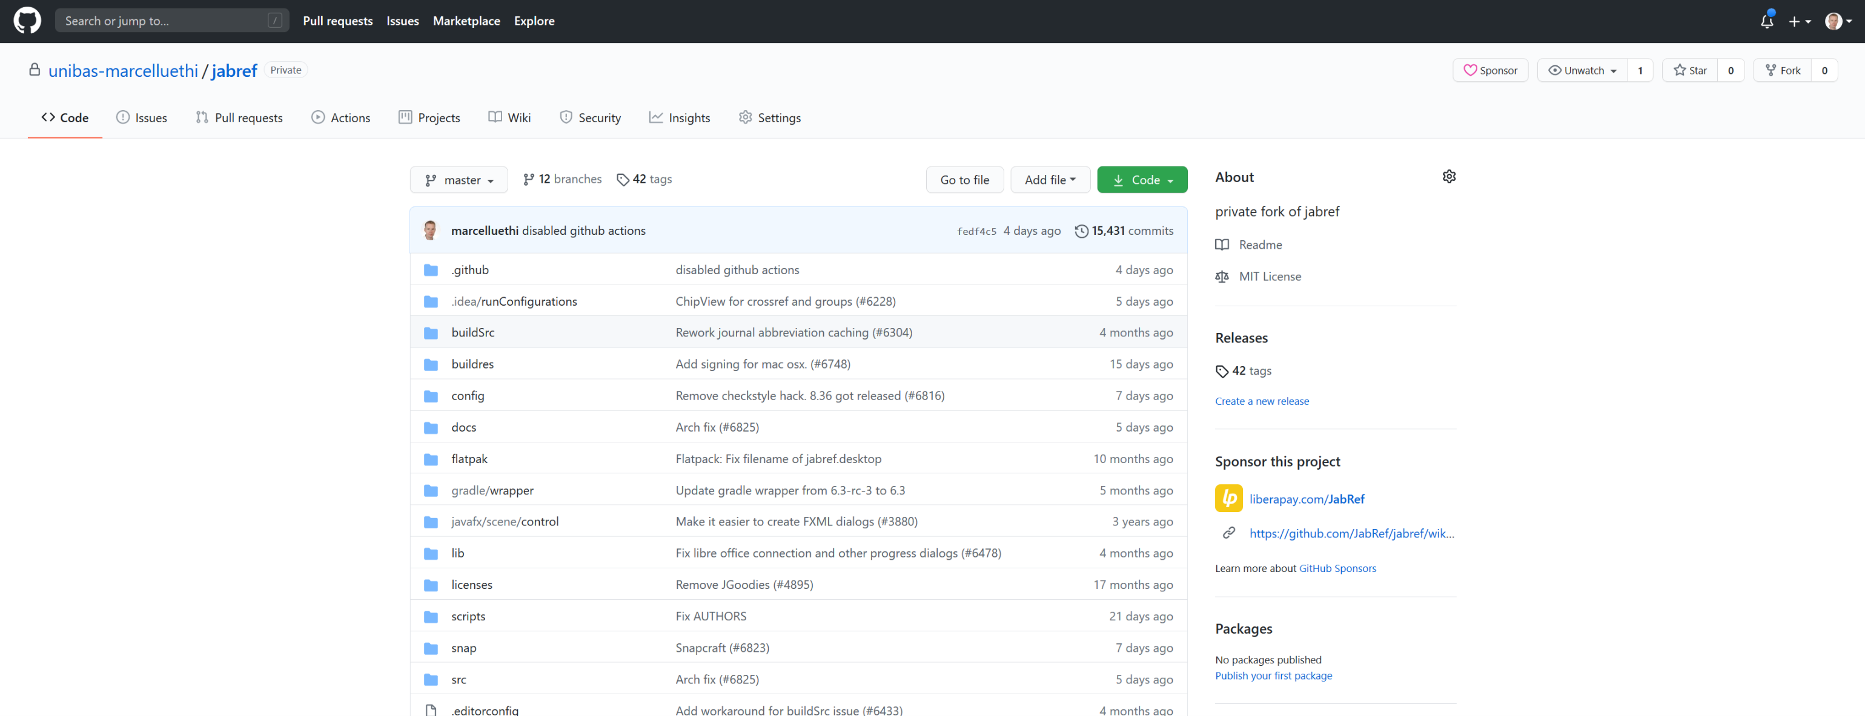Image resolution: width=1865 pixels, height=716 pixels.
Task: Click the lib folder icon
Action: point(431,553)
